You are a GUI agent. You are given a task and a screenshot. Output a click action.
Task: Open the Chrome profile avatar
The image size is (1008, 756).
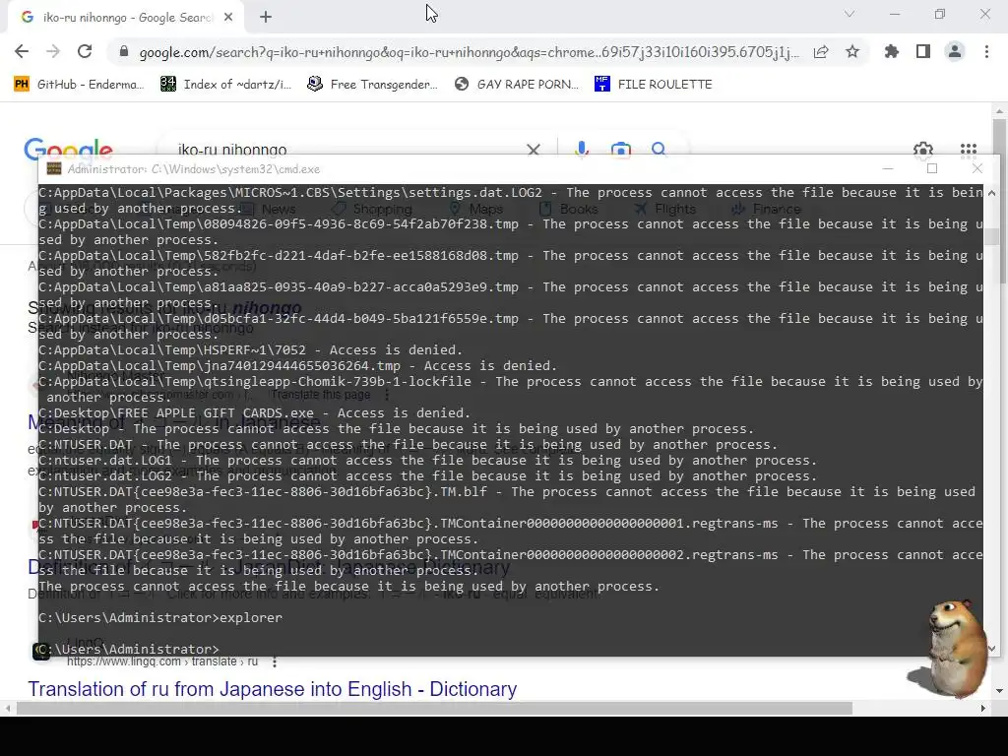(955, 51)
